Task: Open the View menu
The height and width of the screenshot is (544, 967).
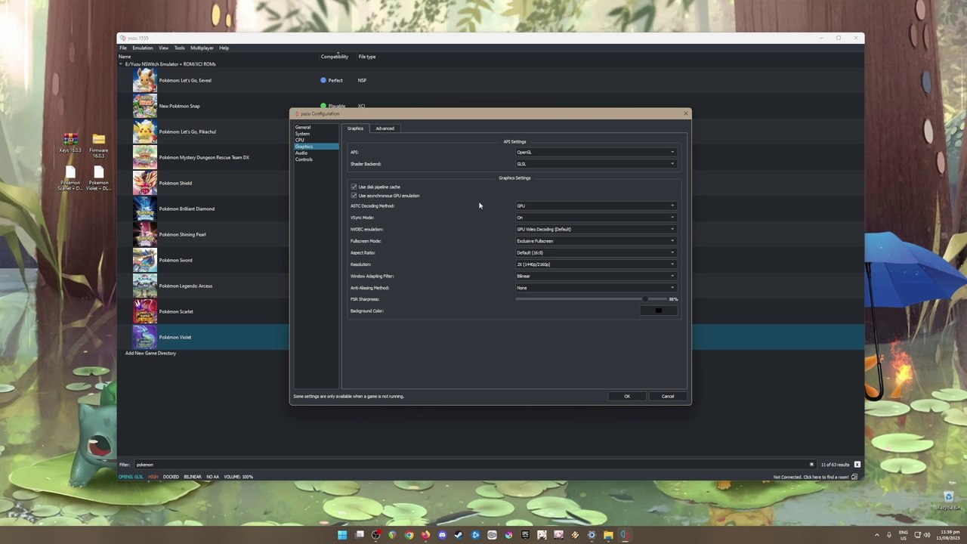Action: (x=163, y=48)
